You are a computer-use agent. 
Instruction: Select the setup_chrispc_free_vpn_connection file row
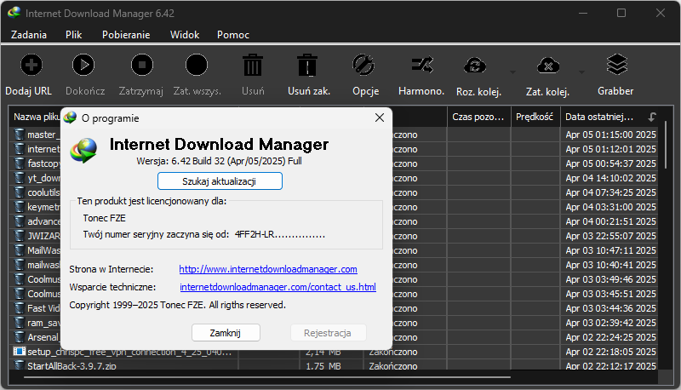335,352
